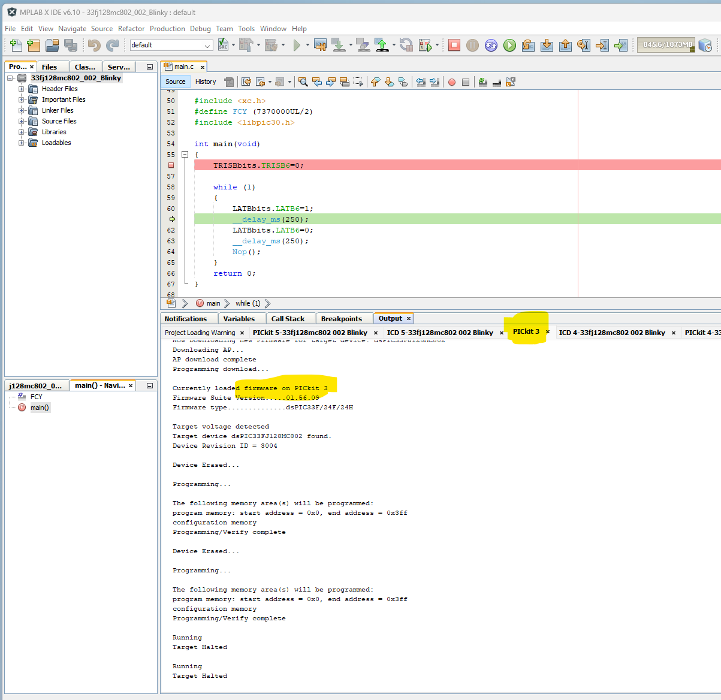
Task: Click the memory usage indicator bar
Action: click(x=666, y=45)
